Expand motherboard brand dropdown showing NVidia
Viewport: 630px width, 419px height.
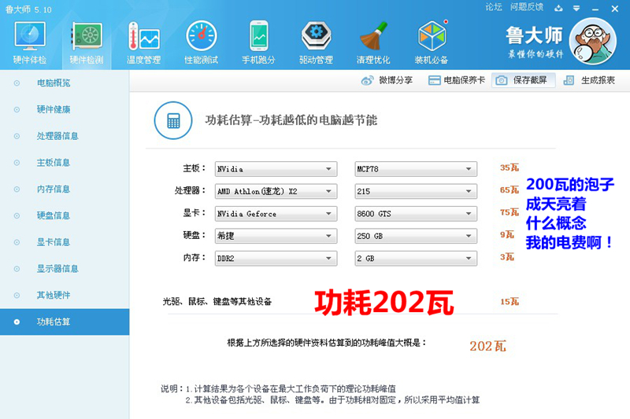[276, 169]
